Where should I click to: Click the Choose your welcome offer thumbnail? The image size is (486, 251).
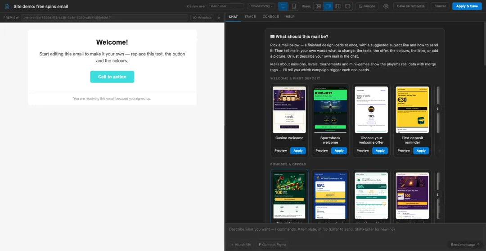click(x=371, y=110)
